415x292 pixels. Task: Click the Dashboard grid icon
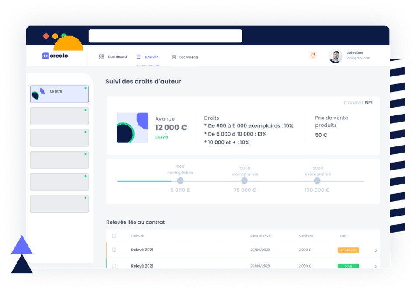click(101, 57)
